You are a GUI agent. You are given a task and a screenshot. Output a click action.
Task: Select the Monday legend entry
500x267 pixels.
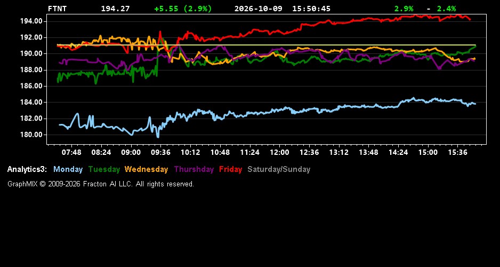click(x=68, y=169)
